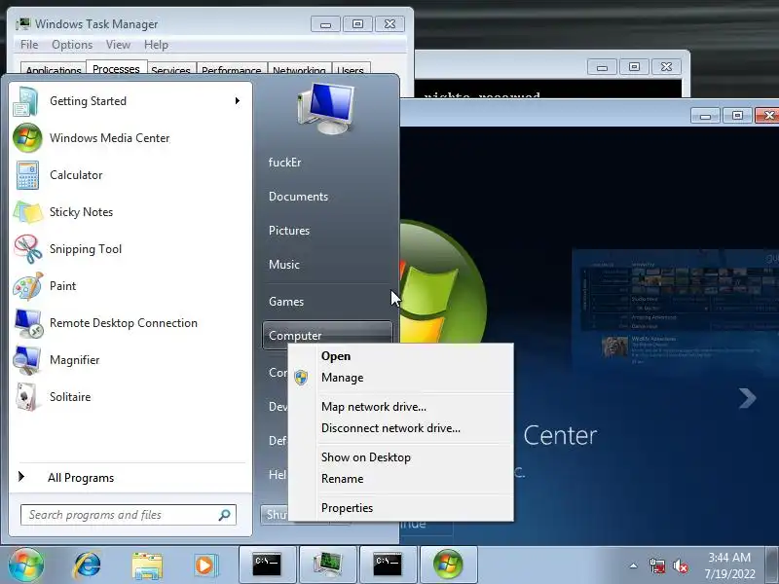
Task: Switch to the Applications tab in Task Manager
Action: tap(54, 70)
